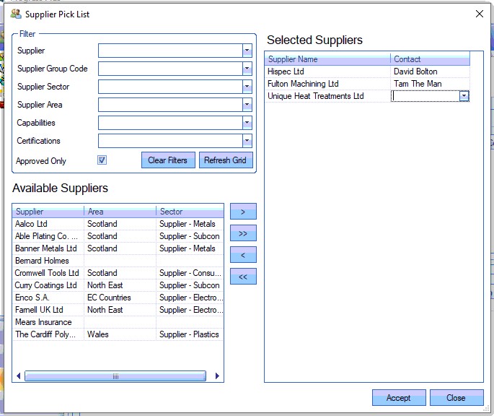Select the Aalco Ltd supplier row

(x=118, y=224)
